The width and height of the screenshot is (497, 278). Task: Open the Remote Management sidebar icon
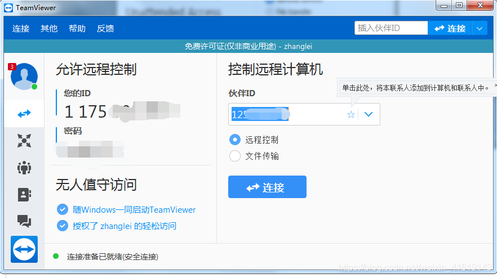(x=24, y=141)
